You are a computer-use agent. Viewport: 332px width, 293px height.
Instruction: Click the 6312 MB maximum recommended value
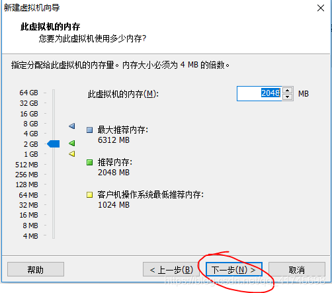114,140
